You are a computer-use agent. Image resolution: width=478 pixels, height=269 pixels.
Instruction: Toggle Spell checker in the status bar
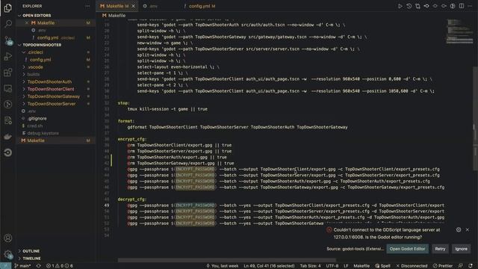[x=382, y=266]
